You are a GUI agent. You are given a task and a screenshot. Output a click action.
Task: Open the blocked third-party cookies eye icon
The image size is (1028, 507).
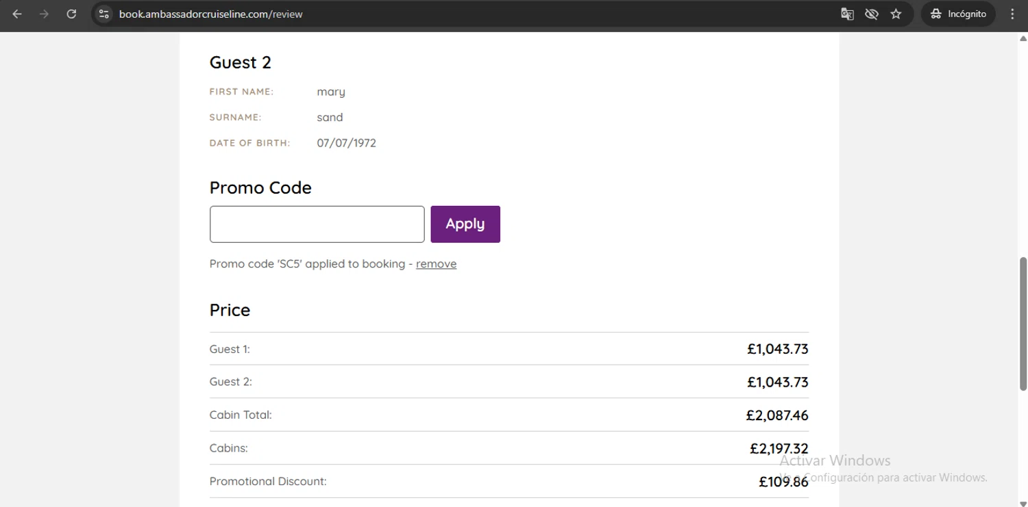click(x=872, y=14)
